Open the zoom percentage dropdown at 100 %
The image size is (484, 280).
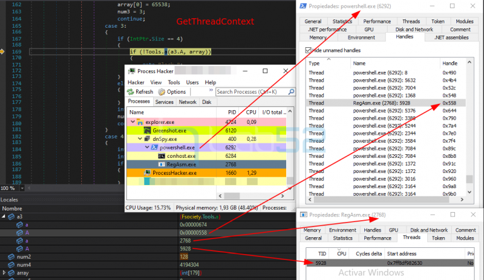point(21,188)
